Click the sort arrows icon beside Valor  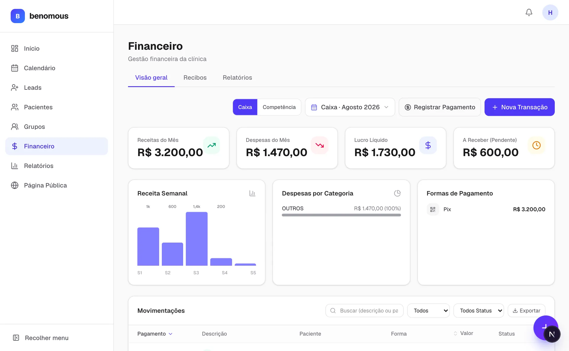coord(455,334)
